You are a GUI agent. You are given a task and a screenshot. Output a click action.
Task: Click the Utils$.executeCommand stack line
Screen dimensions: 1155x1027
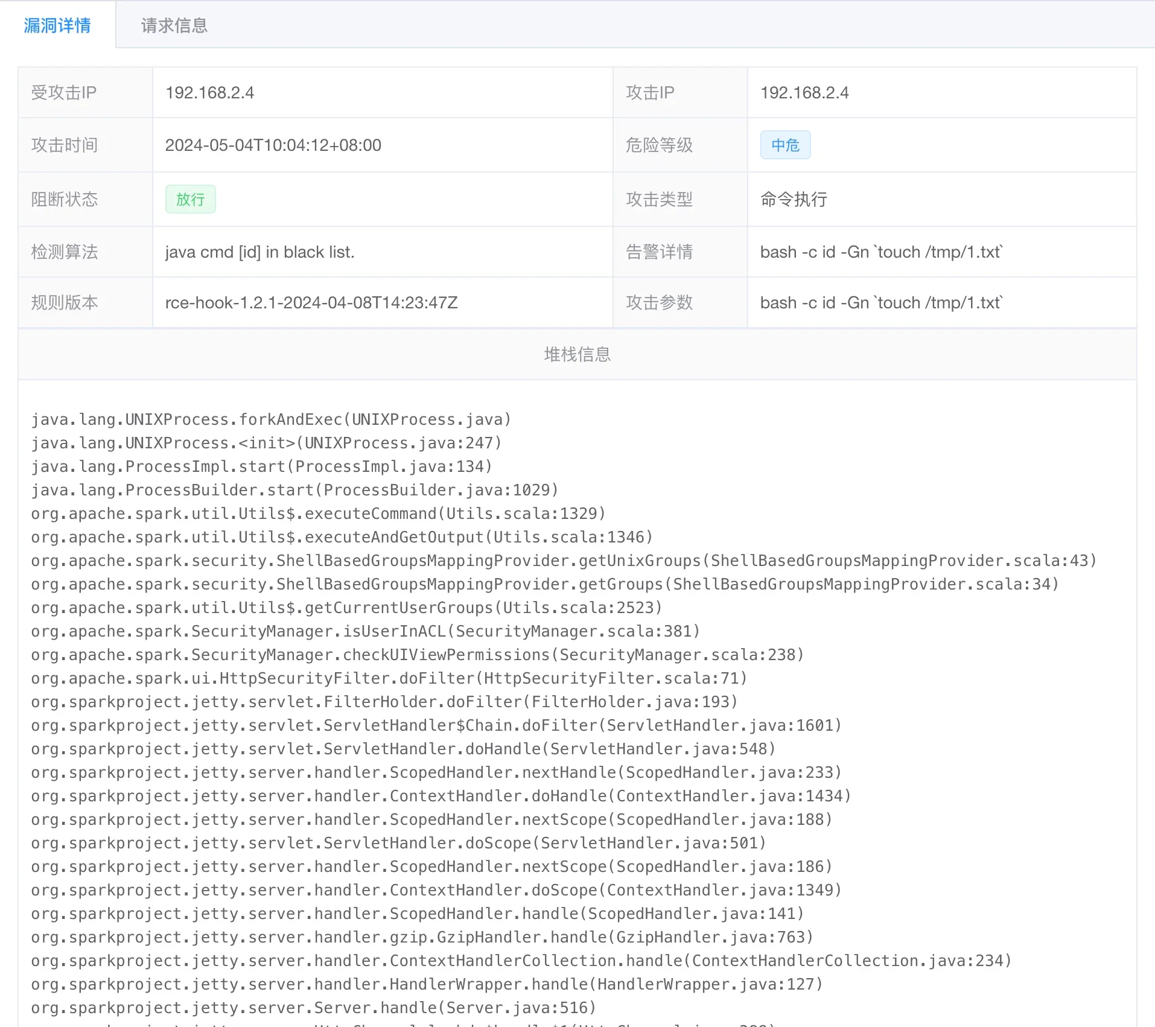pyautogui.click(x=318, y=514)
